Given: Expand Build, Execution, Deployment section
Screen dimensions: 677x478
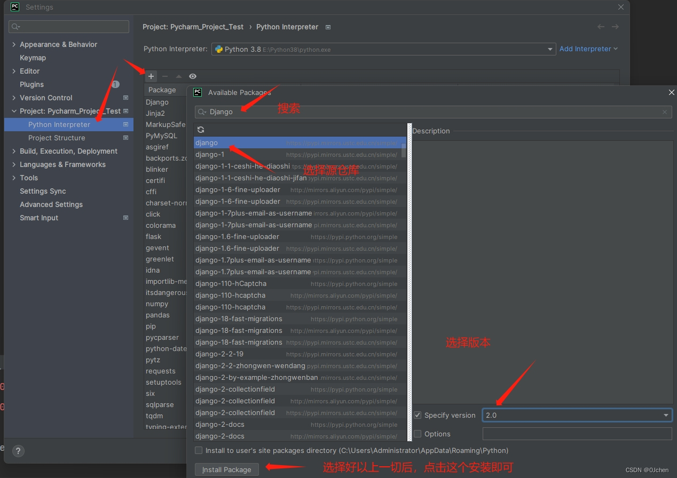Looking at the screenshot, I should coord(14,151).
